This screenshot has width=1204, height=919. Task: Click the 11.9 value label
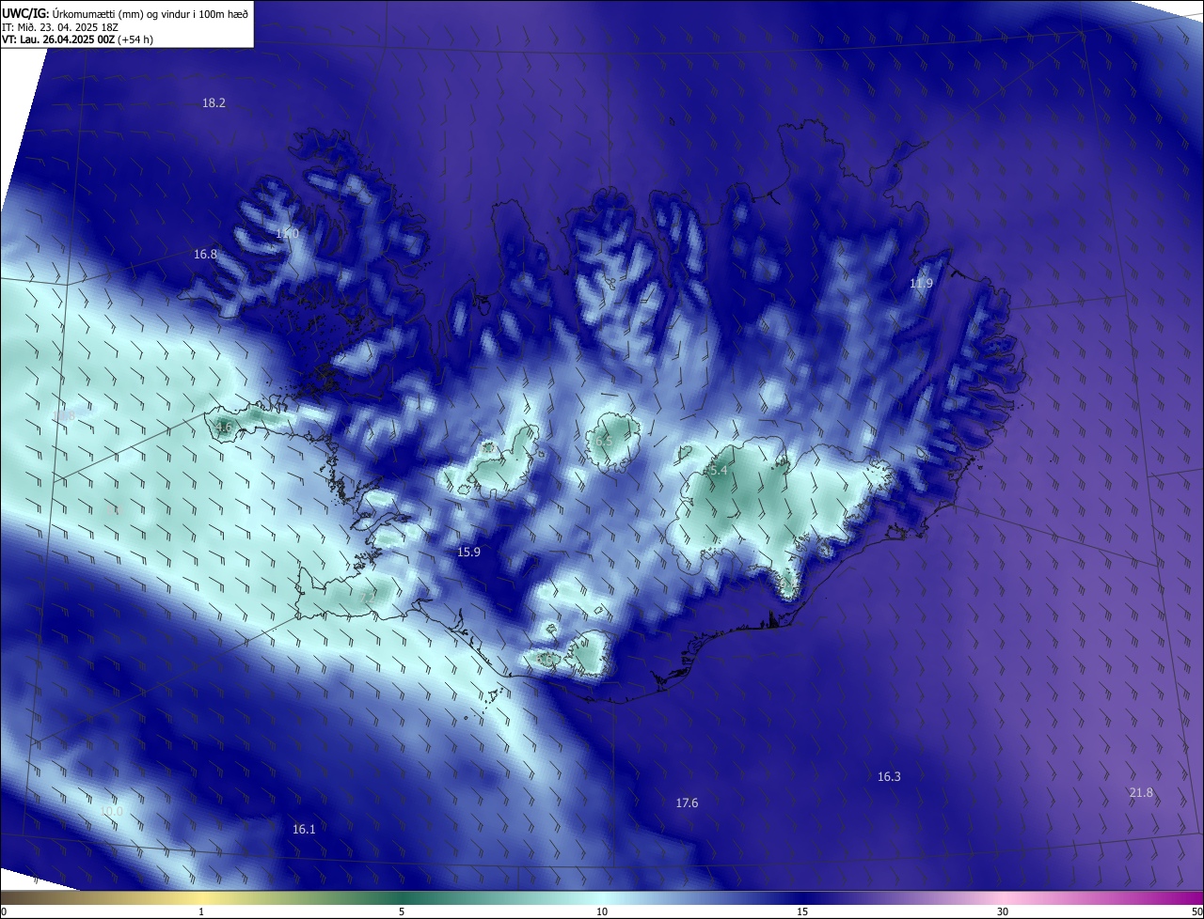click(x=921, y=283)
